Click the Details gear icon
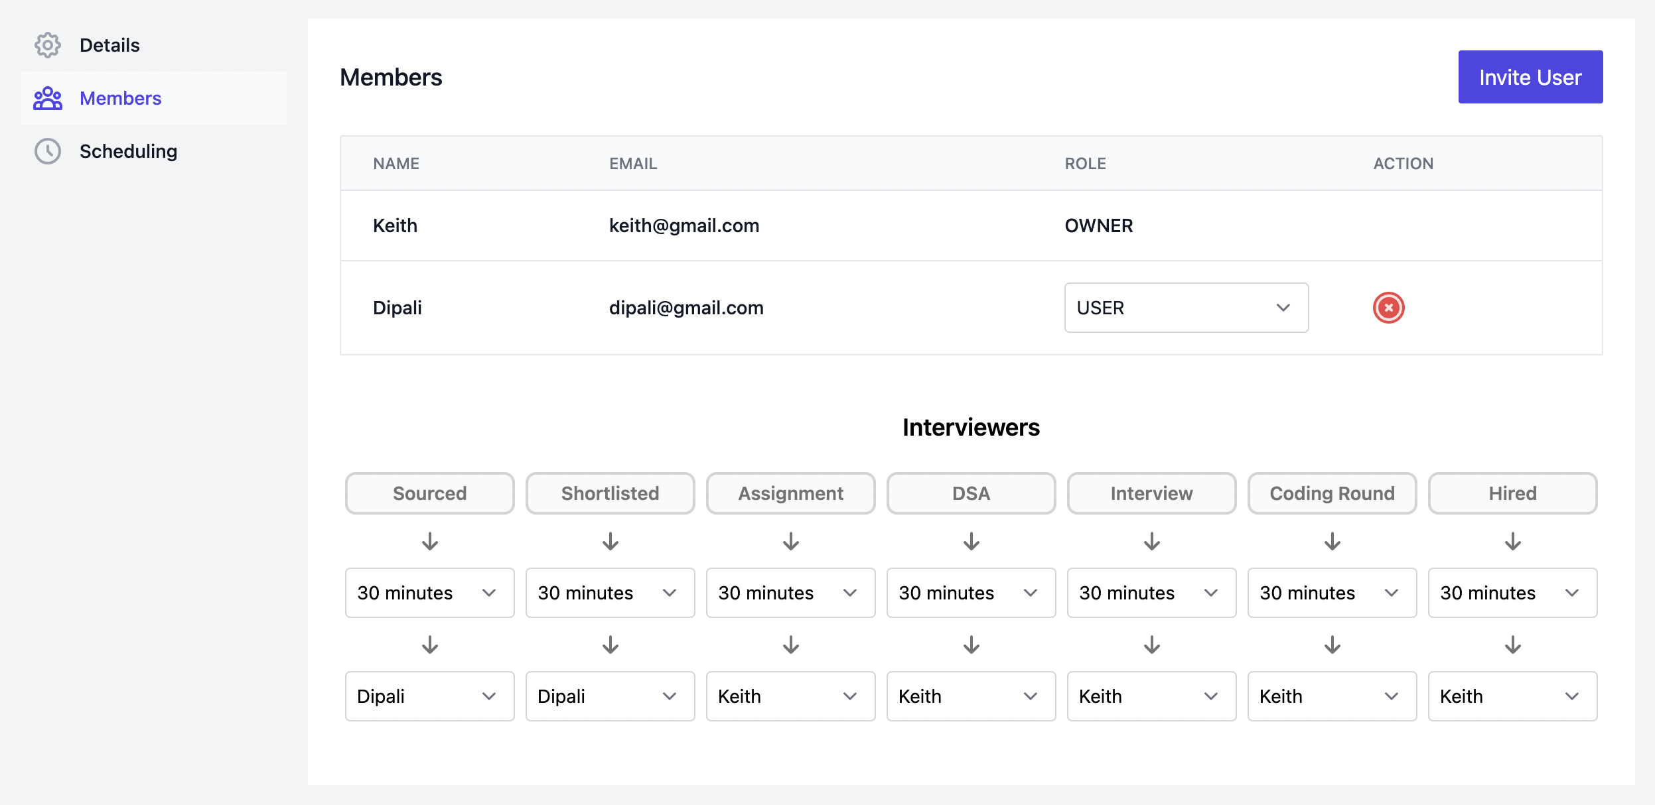The height and width of the screenshot is (805, 1655). 48,45
